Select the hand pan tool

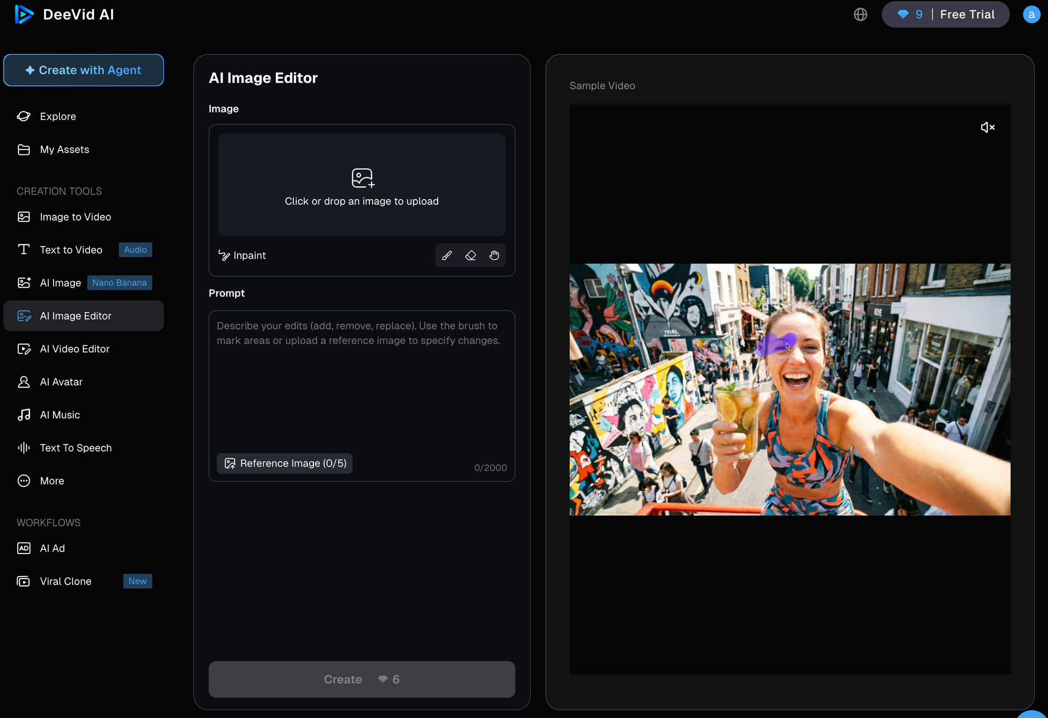(x=494, y=256)
